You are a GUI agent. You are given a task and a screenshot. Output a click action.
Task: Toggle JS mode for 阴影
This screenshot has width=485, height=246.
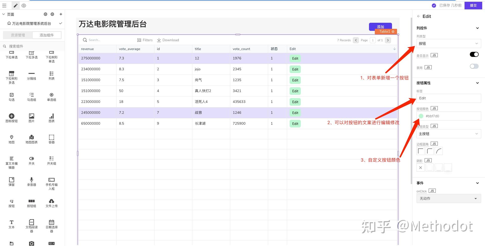coord(428,160)
